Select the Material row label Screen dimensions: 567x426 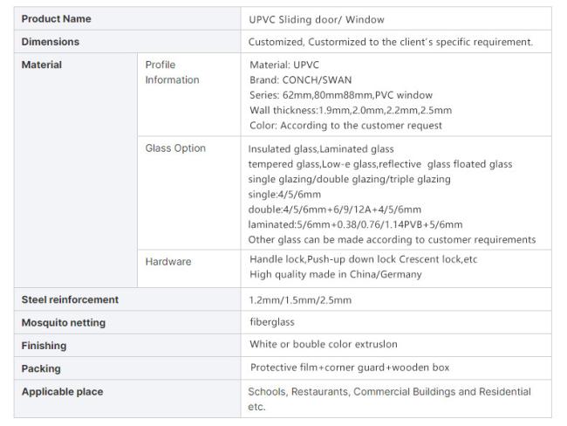pos(42,65)
